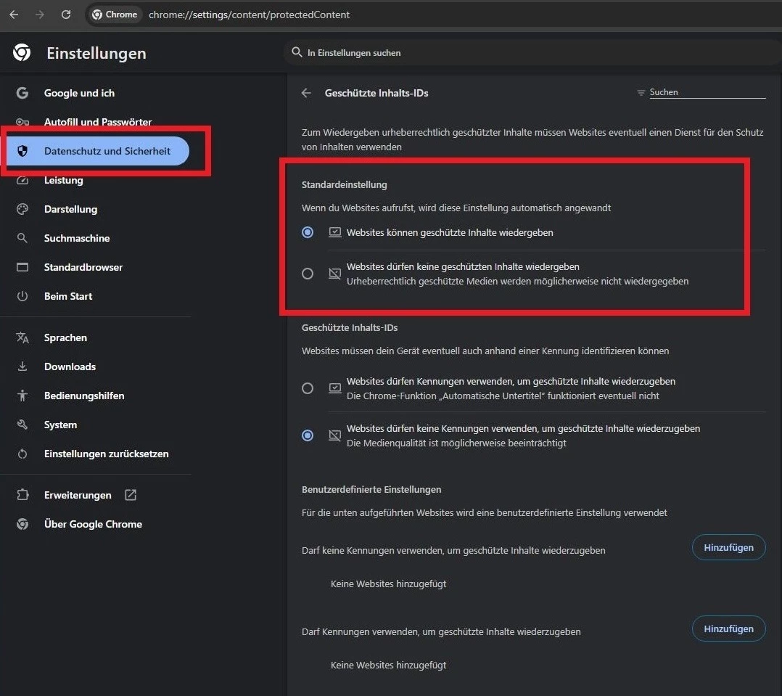Click the download arrow icon in sidebar
The image size is (782, 696).
coord(22,367)
